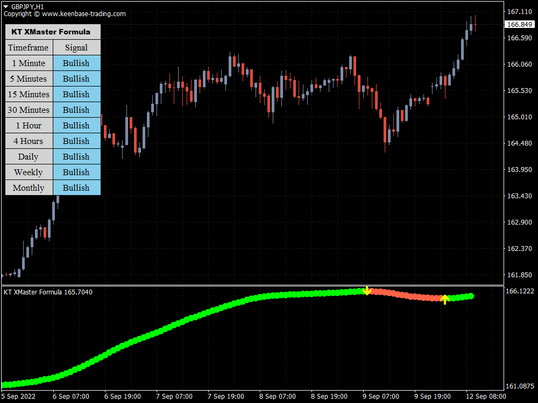The image size is (538, 403).
Task: Click the KT XMaster Formula panel title
Action: [x=53, y=32]
